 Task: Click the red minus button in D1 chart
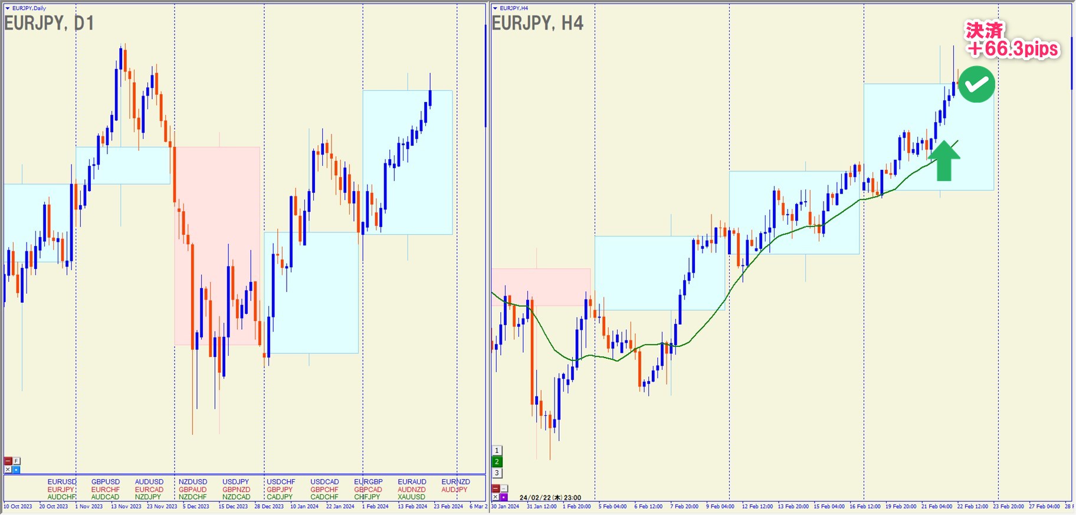tap(8, 461)
